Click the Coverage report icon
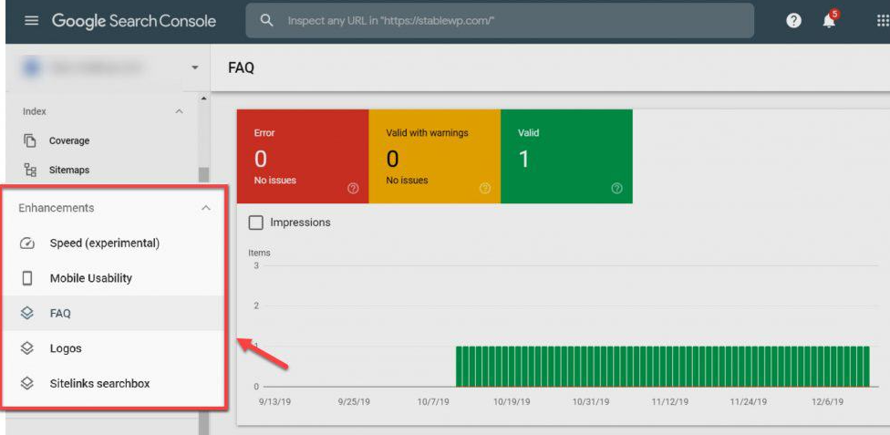 pyautogui.click(x=30, y=140)
